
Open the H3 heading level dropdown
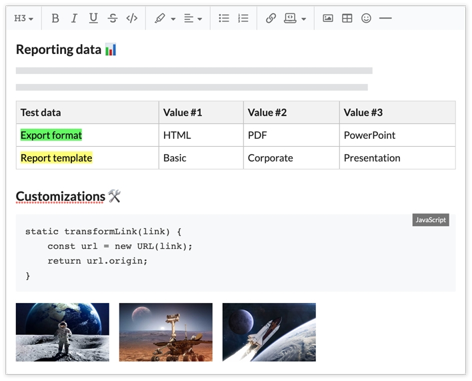pos(24,19)
